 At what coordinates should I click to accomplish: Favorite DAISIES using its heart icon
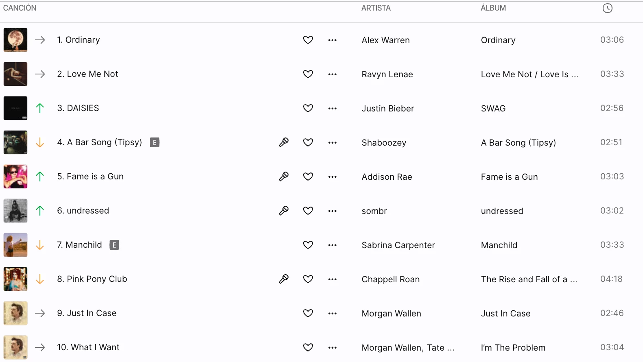tap(308, 108)
